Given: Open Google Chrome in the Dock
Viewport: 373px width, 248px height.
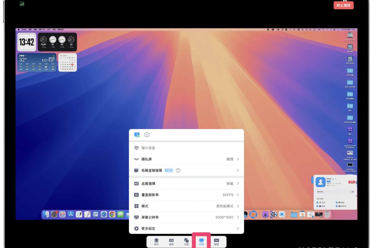Looking at the screenshot, I should tap(112, 215).
